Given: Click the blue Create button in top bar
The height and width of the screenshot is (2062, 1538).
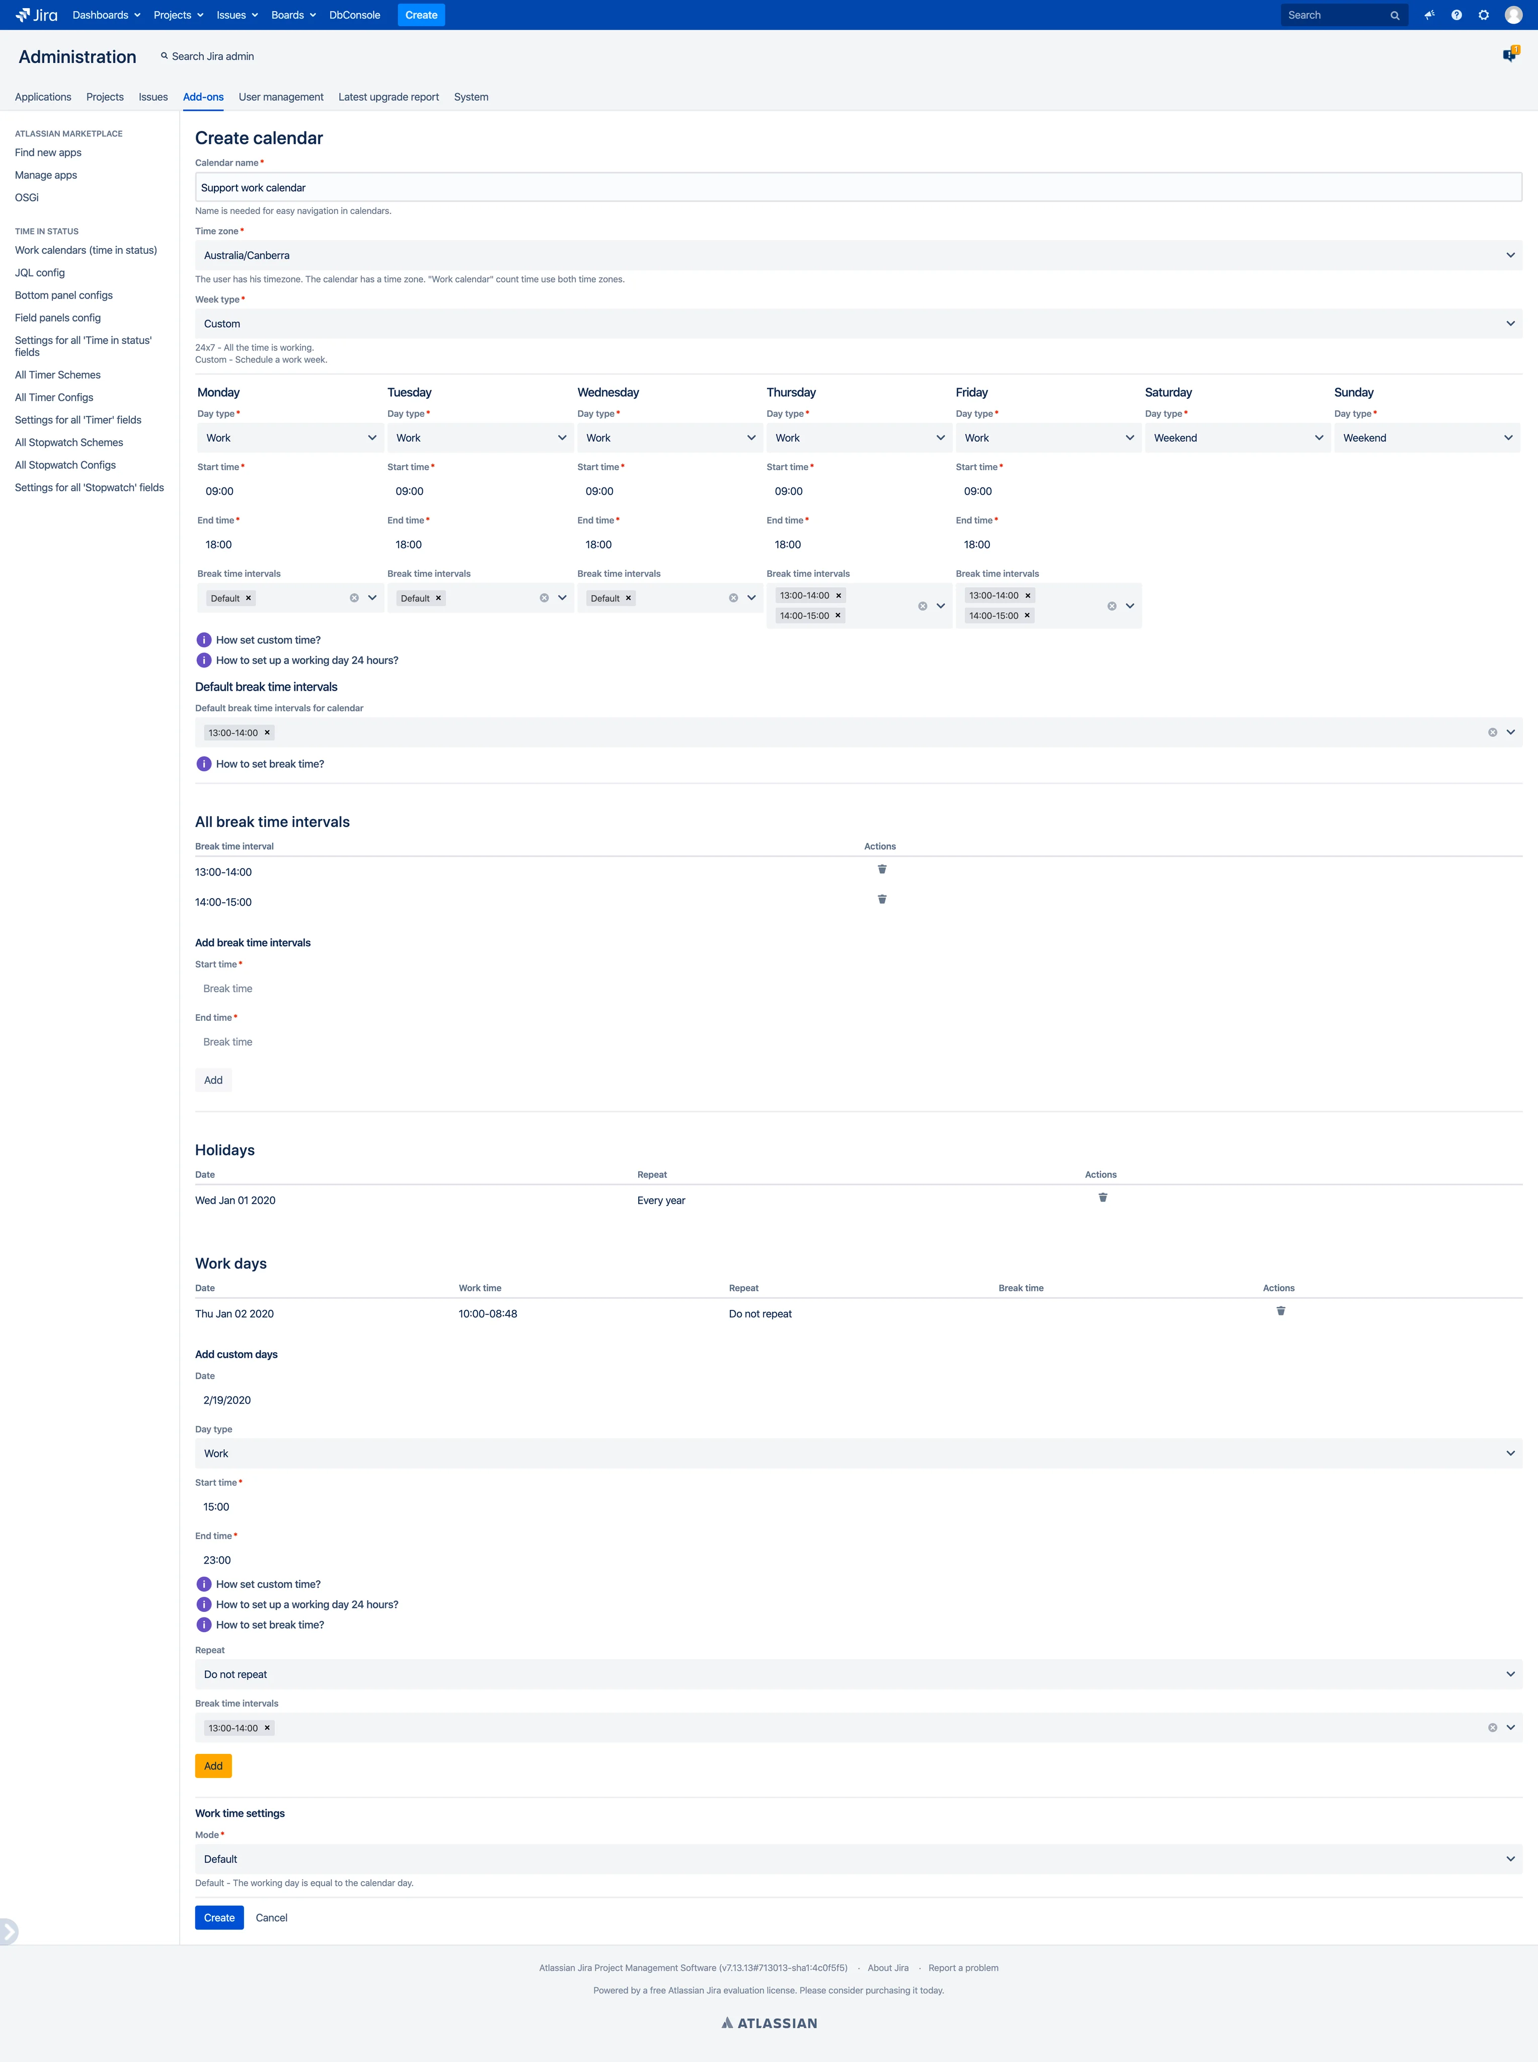Looking at the screenshot, I should 421,15.
